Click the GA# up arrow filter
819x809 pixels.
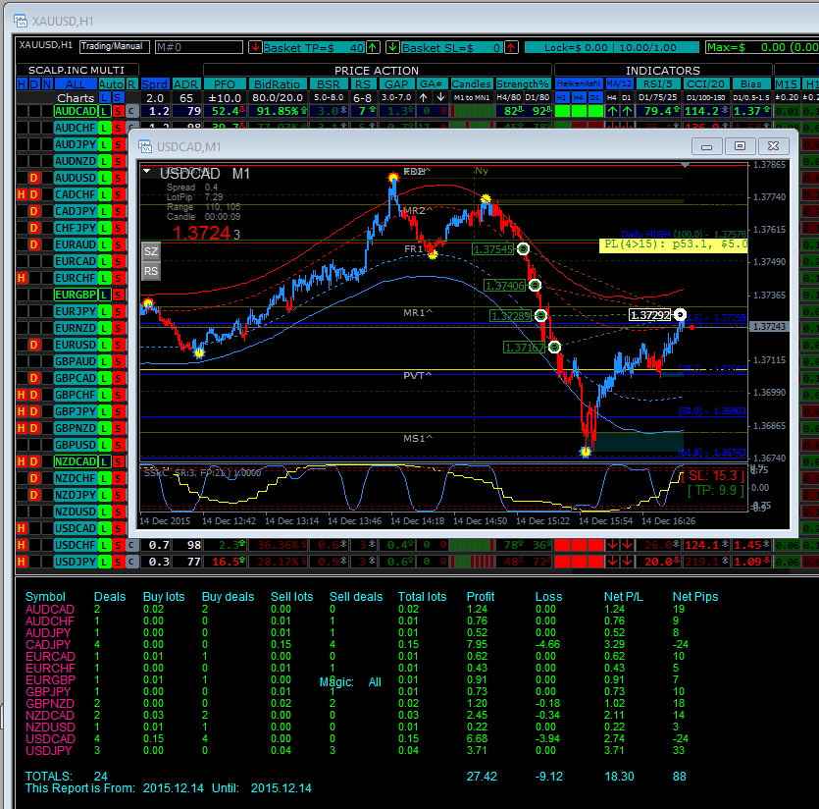424,97
